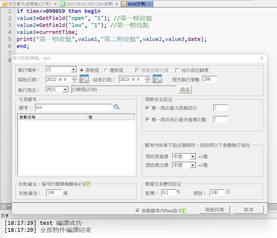Close the 20210810_08CClin tab with its X
277x238 pixels.
coord(118,3)
